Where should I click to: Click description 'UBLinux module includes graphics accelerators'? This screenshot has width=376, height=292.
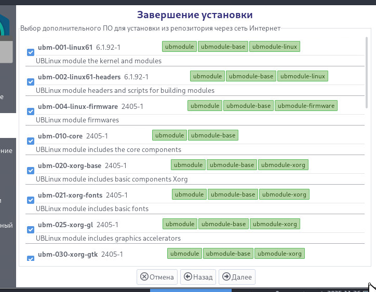tap(108, 238)
